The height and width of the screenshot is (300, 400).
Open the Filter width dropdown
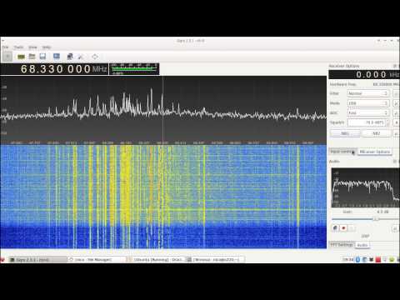(367, 93)
